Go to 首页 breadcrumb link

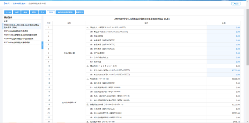(x=8, y=4)
